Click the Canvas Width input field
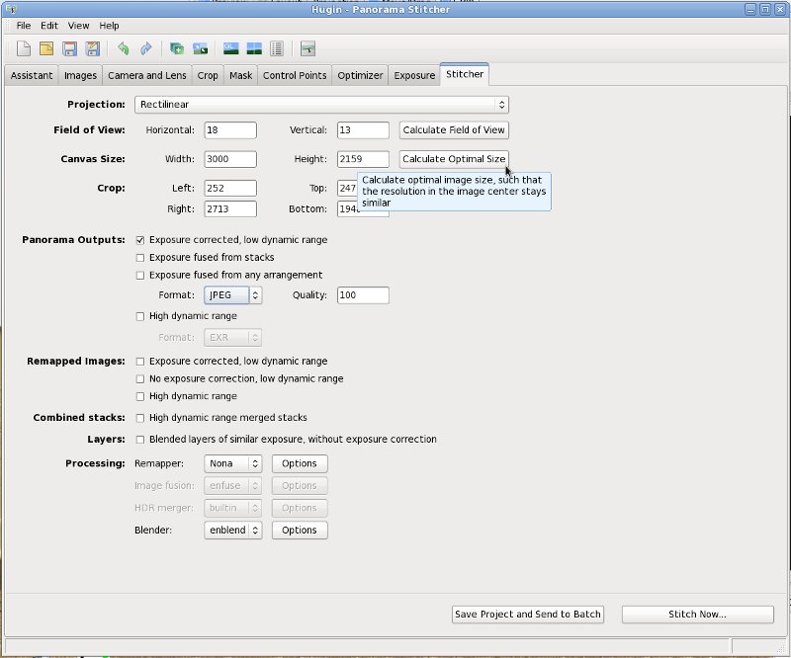Image resolution: width=791 pixels, height=658 pixels. point(230,159)
